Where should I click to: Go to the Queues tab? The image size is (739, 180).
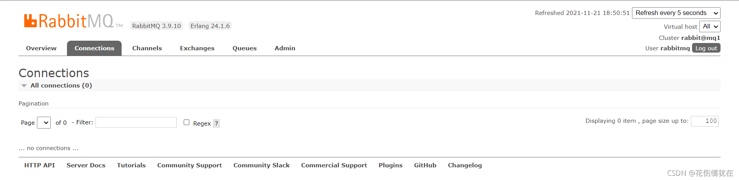[244, 48]
